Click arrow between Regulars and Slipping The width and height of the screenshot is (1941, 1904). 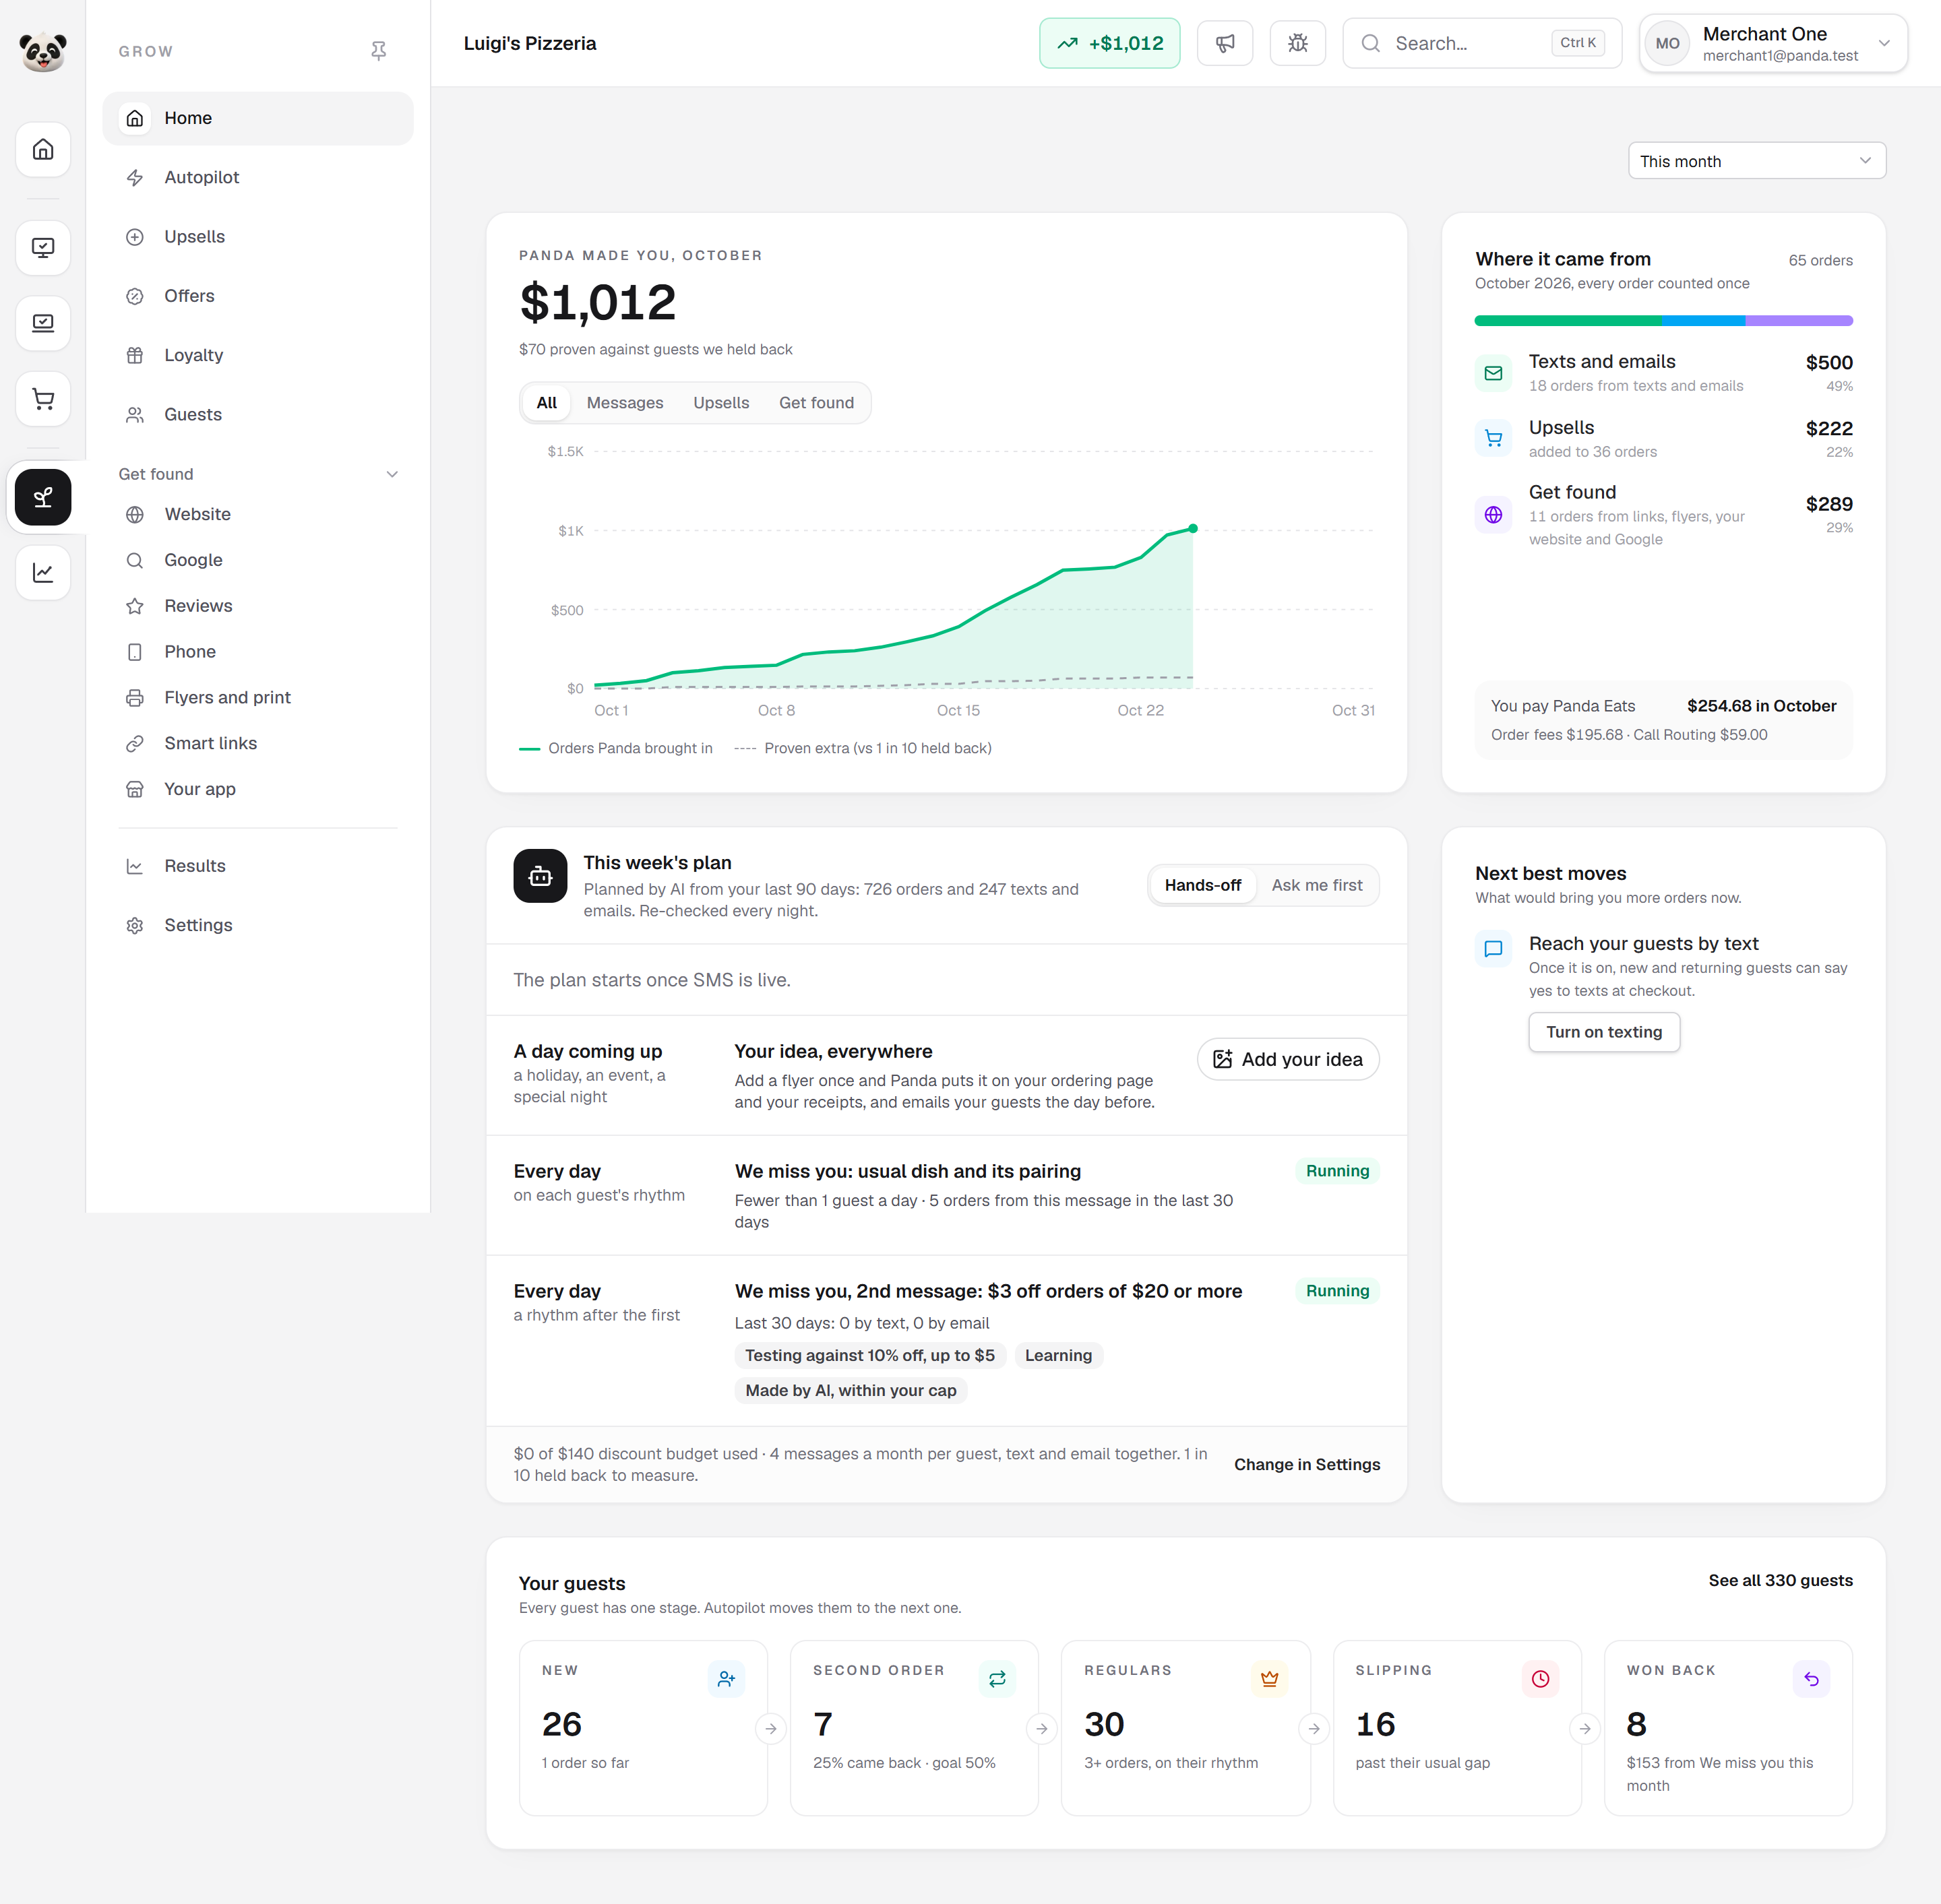1314,1728
